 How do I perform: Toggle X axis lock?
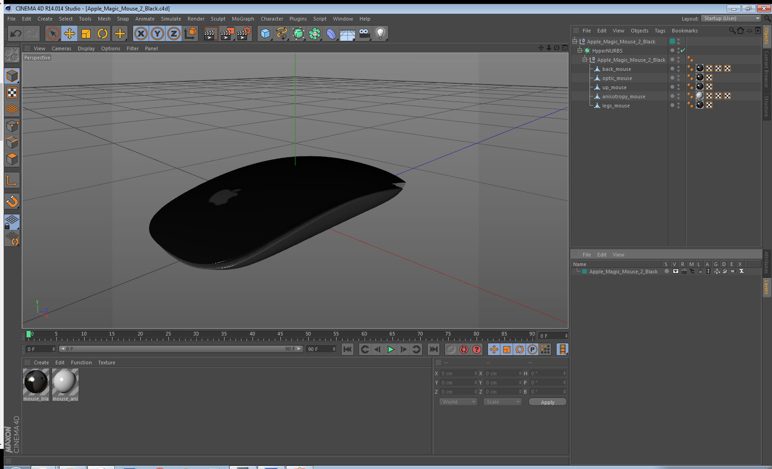(141, 33)
